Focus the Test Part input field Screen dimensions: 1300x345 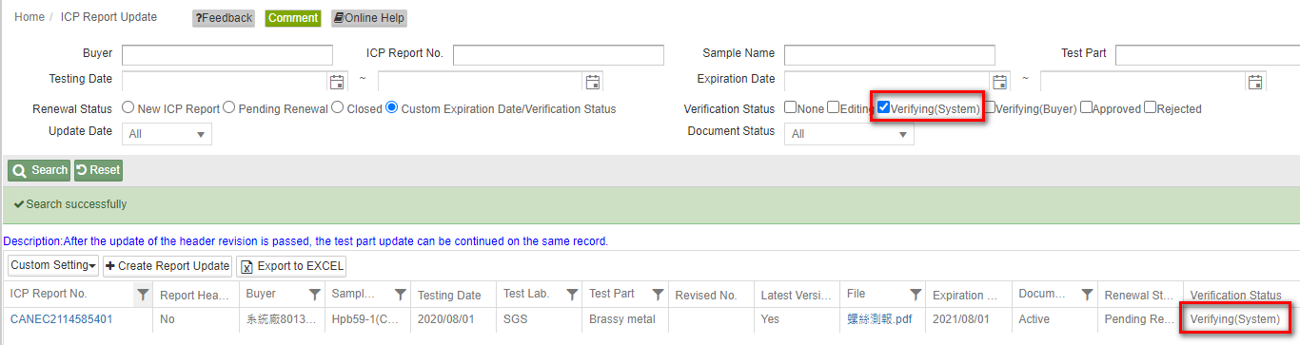click(x=1207, y=54)
